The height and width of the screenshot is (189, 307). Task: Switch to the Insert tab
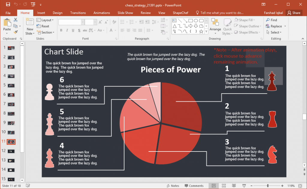(41, 13)
